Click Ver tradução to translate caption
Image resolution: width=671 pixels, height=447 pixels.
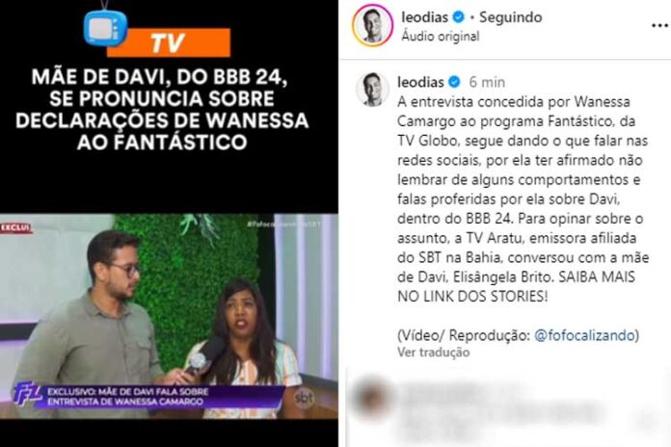click(434, 352)
